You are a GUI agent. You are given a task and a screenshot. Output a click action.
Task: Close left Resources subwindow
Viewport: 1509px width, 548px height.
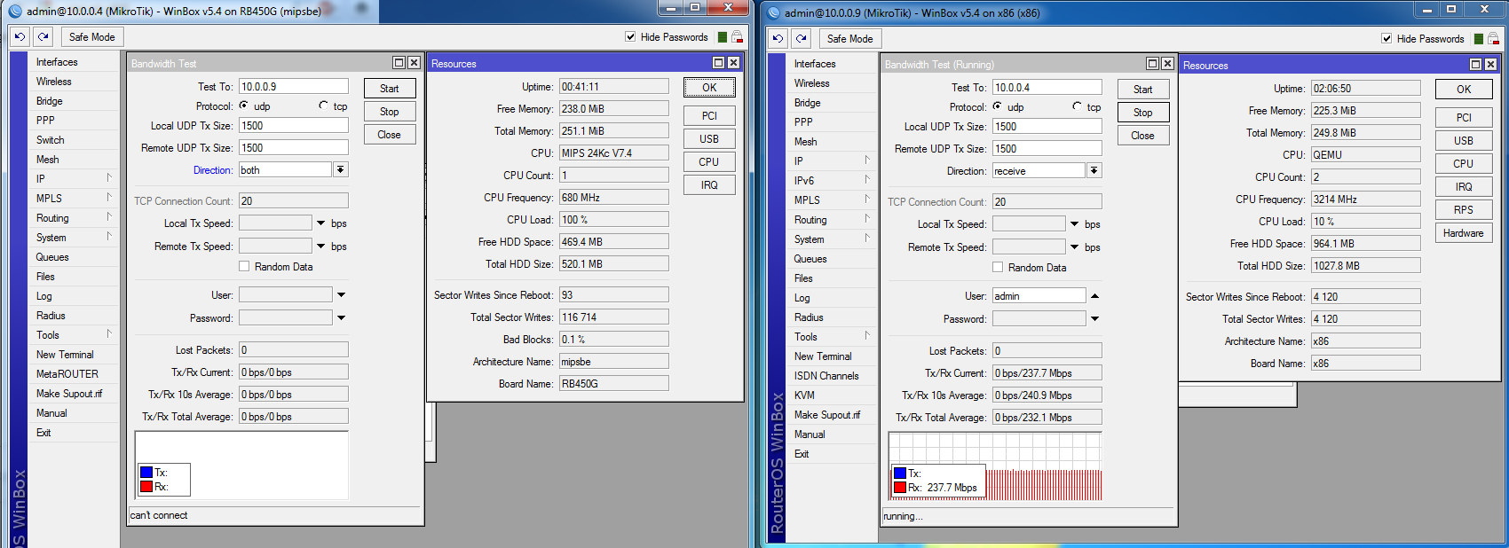point(734,63)
